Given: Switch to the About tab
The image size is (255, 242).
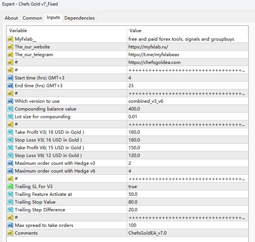Looking at the screenshot, I should (11, 18).
